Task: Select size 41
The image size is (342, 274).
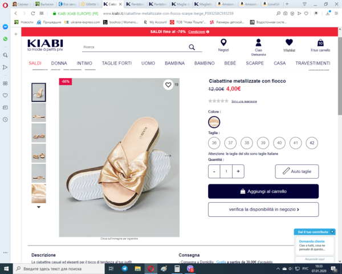Action: pyautogui.click(x=295, y=143)
